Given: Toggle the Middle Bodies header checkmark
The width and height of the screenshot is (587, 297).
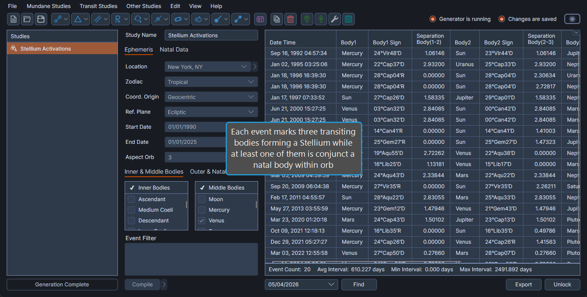Looking at the screenshot, I should [x=202, y=188].
